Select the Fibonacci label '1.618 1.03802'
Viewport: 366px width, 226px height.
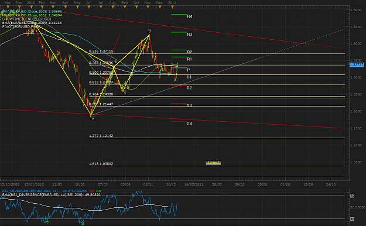101,164
